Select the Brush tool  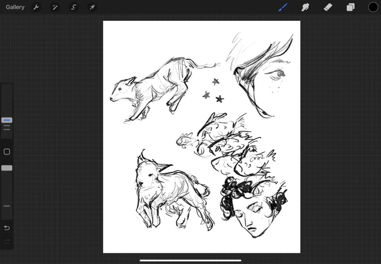point(283,7)
